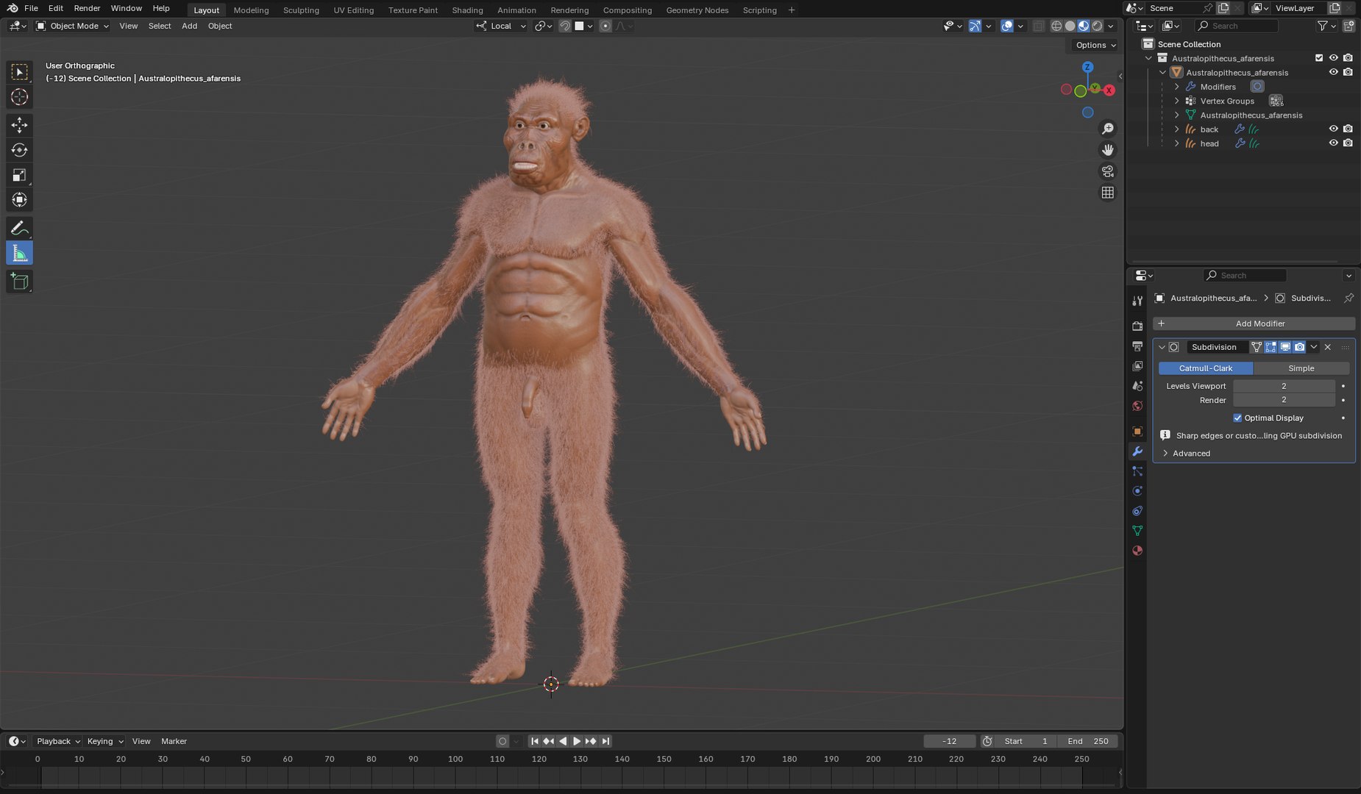Open the View Layer properties tab
1361x794 pixels.
click(x=1137, y=365)
